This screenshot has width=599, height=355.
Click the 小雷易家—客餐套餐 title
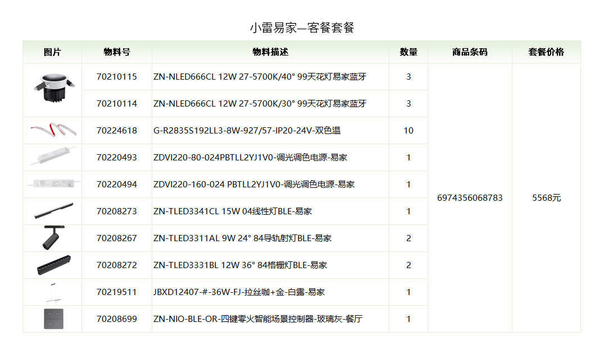[302, 27]
